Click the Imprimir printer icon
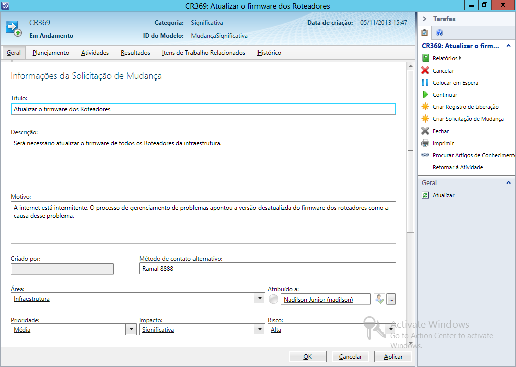This screenshot has height=367, width=516. point(425,143)
